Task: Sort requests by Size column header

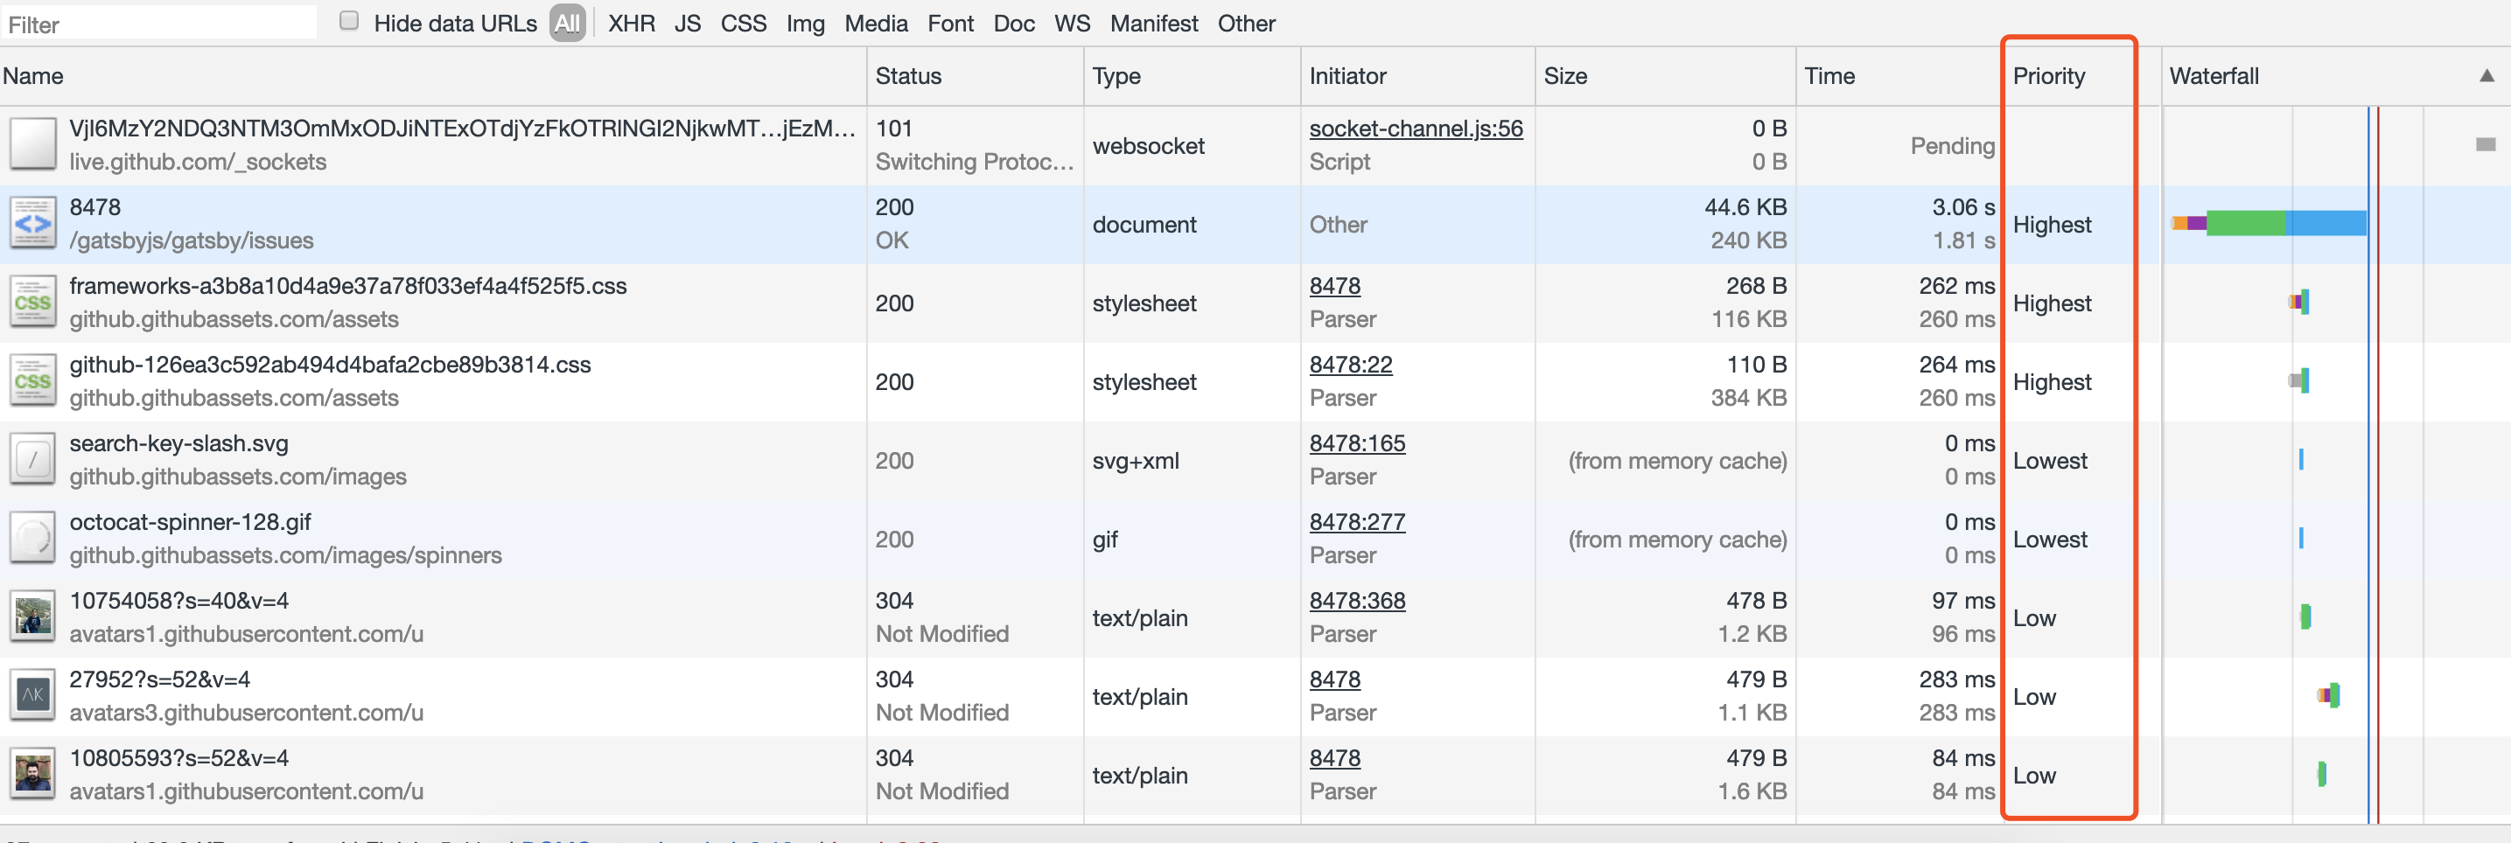Action: pos(1564,76)
